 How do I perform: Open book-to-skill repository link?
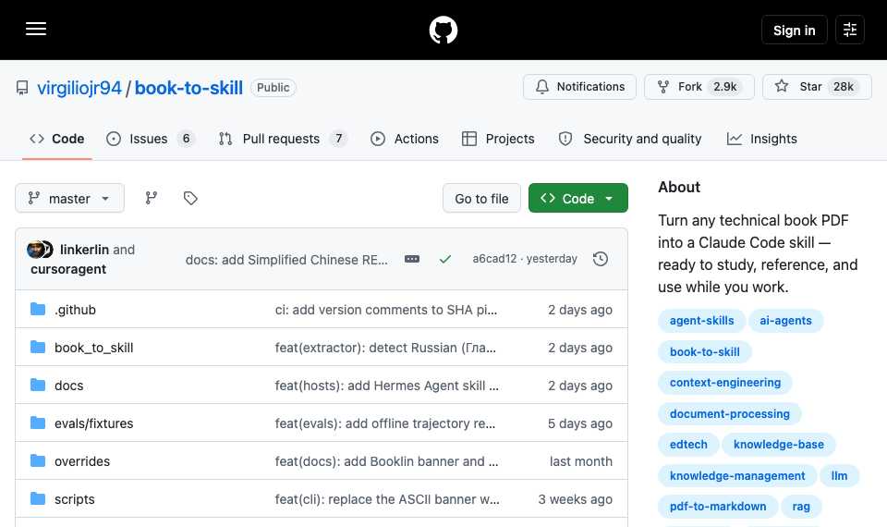pyautogui.click(x=188, y=88)
